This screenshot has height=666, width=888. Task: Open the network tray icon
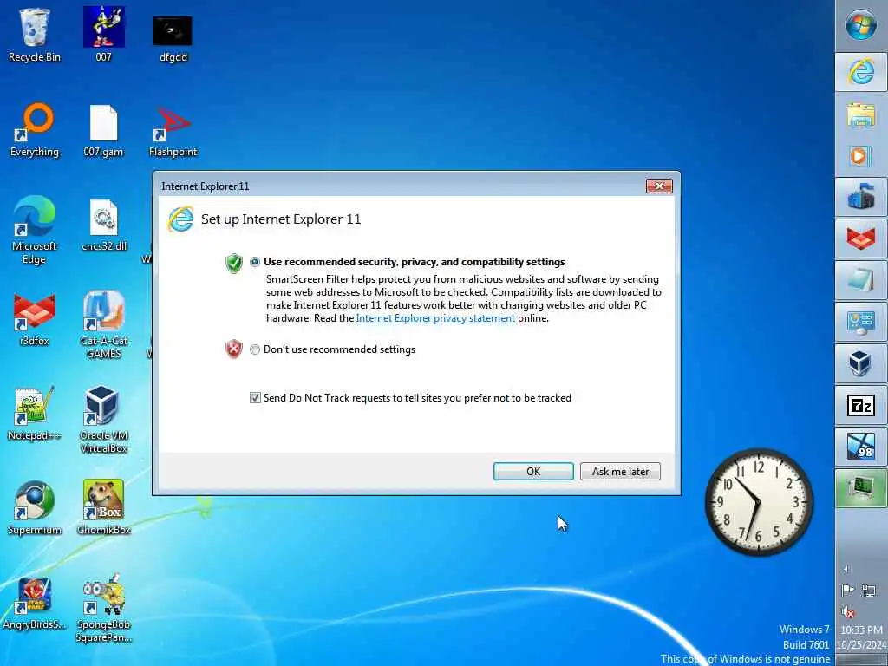pyautogui.click(x=869, y=591)
